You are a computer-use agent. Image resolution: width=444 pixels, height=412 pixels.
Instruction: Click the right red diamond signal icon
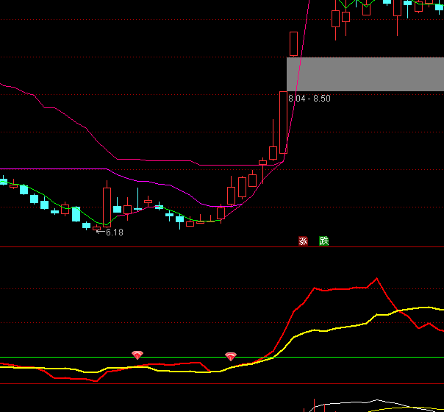coord(230,357)
